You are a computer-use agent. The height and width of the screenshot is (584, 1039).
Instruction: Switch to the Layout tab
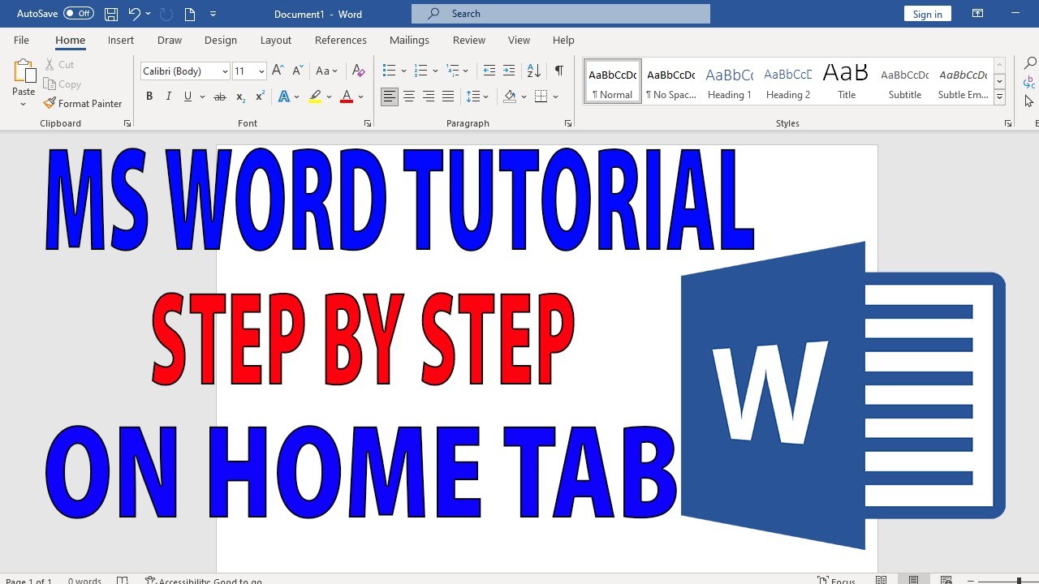(x=276, y=40)
